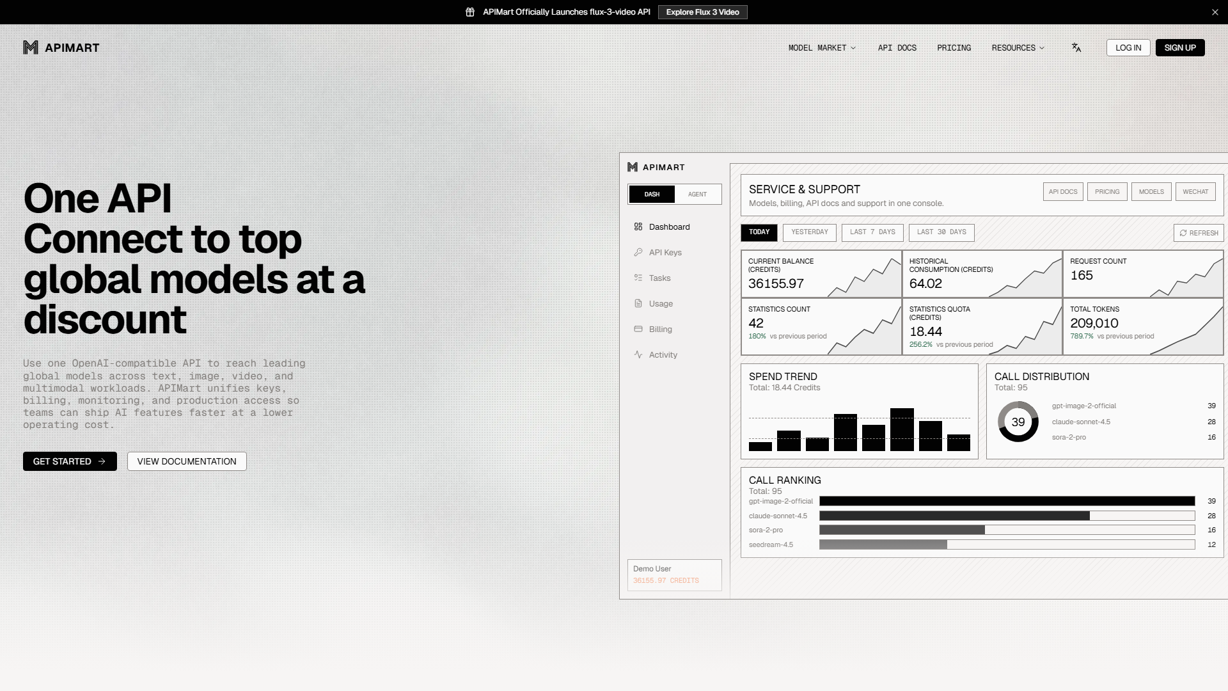Click the claude-sonnet-4.5 ranking bar

[x=1007, y=516]
